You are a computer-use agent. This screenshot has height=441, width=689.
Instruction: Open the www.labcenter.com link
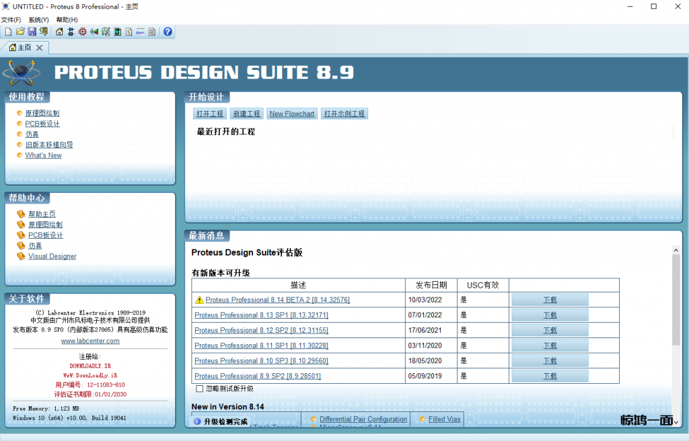[x=90, y=341]
